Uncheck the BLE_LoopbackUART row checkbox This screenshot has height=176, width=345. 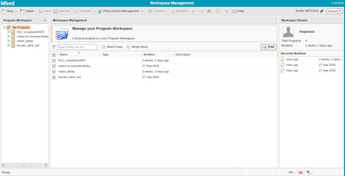click(54, 61)
